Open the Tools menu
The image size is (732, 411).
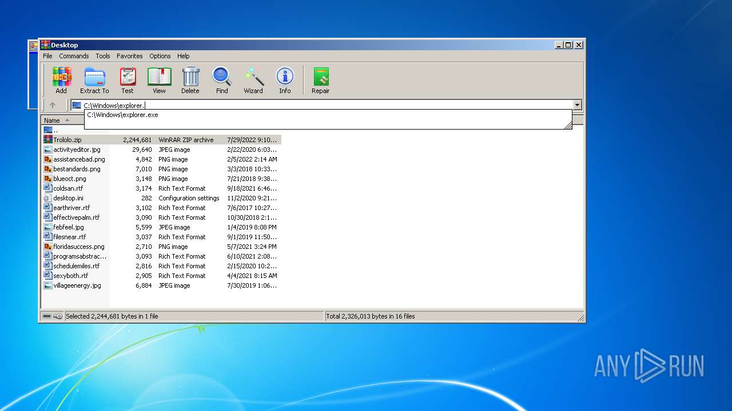click(x=103, y=56)
